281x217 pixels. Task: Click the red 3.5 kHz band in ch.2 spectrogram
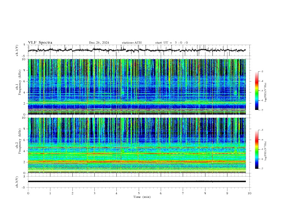pos(137,154)
